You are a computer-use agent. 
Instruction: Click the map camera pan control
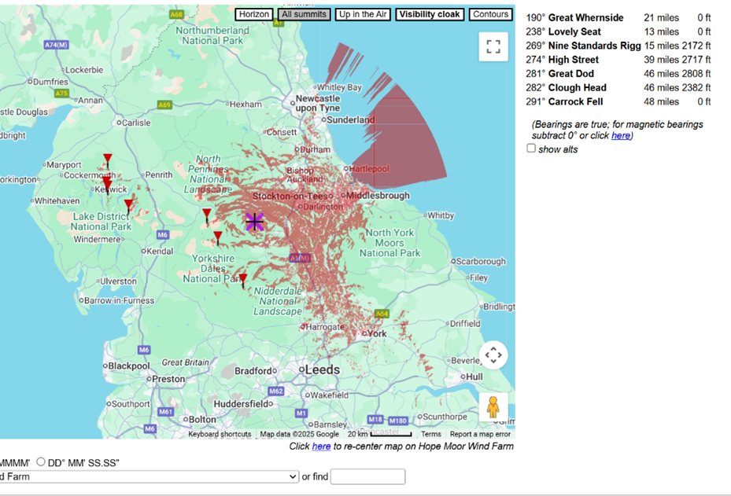point(493,355)
